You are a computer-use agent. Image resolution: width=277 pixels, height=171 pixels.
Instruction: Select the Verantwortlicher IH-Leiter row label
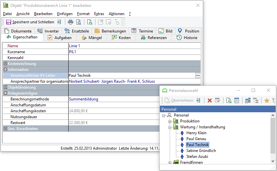[36, 75]
